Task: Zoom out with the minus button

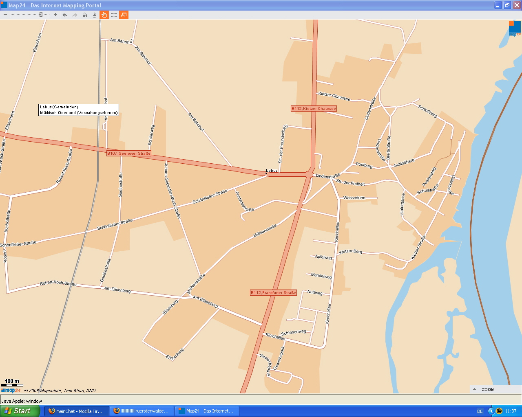Action: [x=5, y=15]
